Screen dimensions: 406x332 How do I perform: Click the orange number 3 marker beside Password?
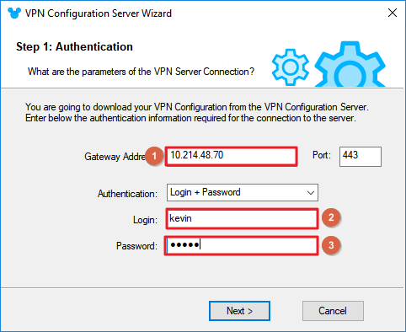(331, 245)
